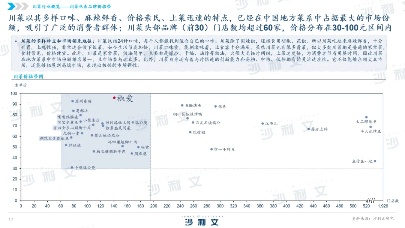Select the 100 y-axis value
Image resolution: width=405 pixels, height=228 pixels.
tap(14, 93)
